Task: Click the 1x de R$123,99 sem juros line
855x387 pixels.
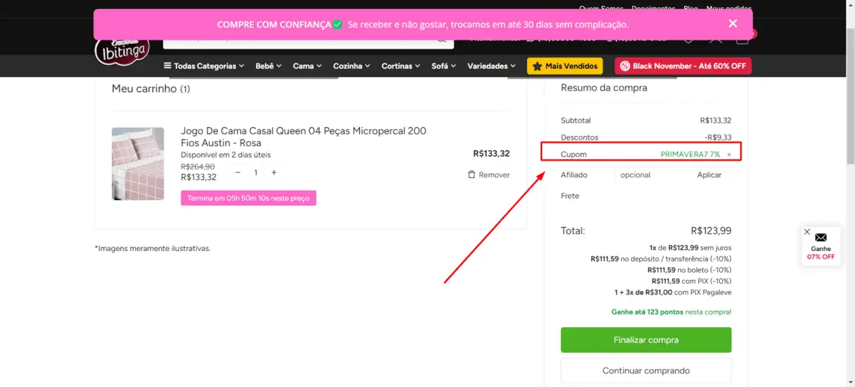Action: 690,247
